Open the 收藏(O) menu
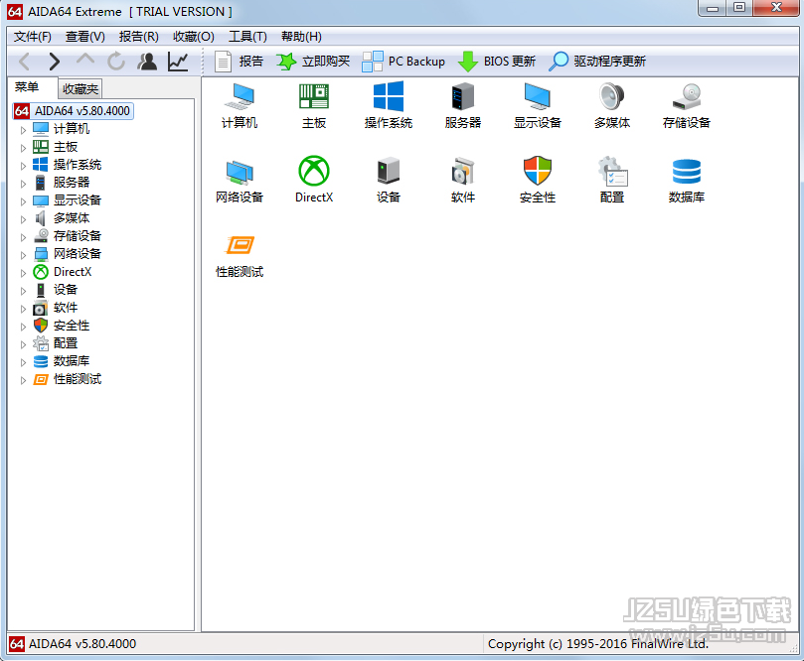The height and width of the screenshot is (661, 804). pyautogui.click(x=194, y=37)
